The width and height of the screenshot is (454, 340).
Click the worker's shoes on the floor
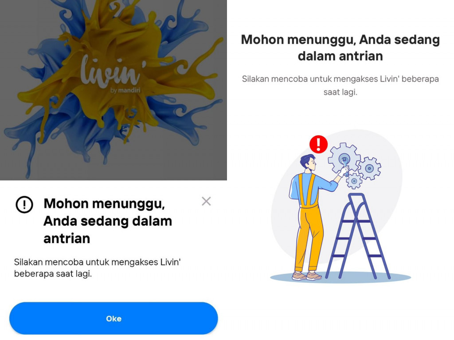[x=307, y=276]
